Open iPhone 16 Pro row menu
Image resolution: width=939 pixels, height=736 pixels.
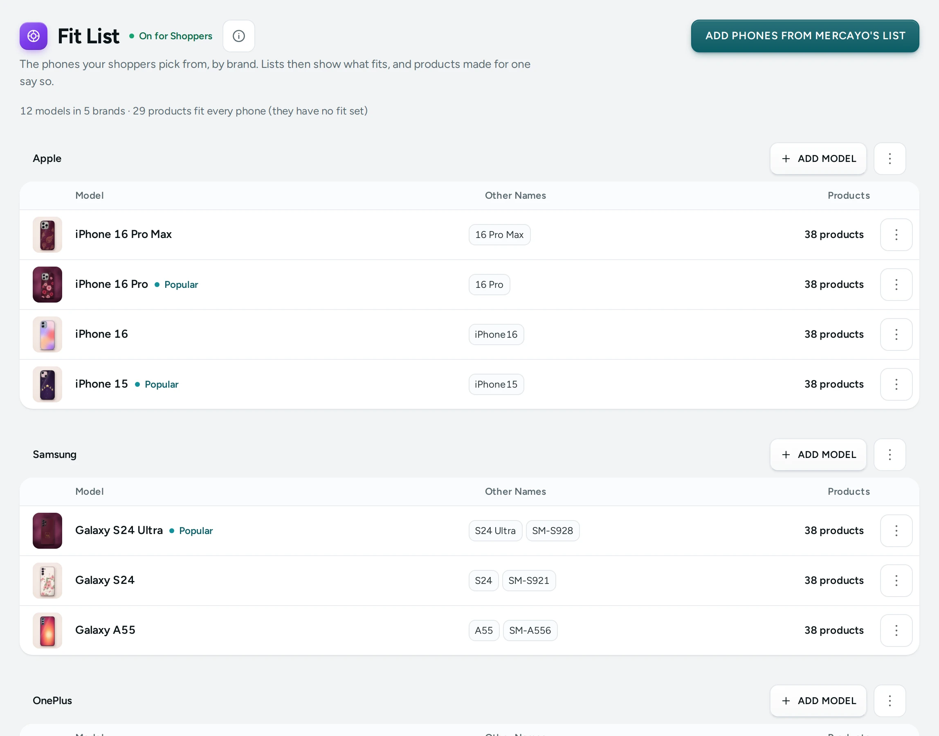pos(896,285)
